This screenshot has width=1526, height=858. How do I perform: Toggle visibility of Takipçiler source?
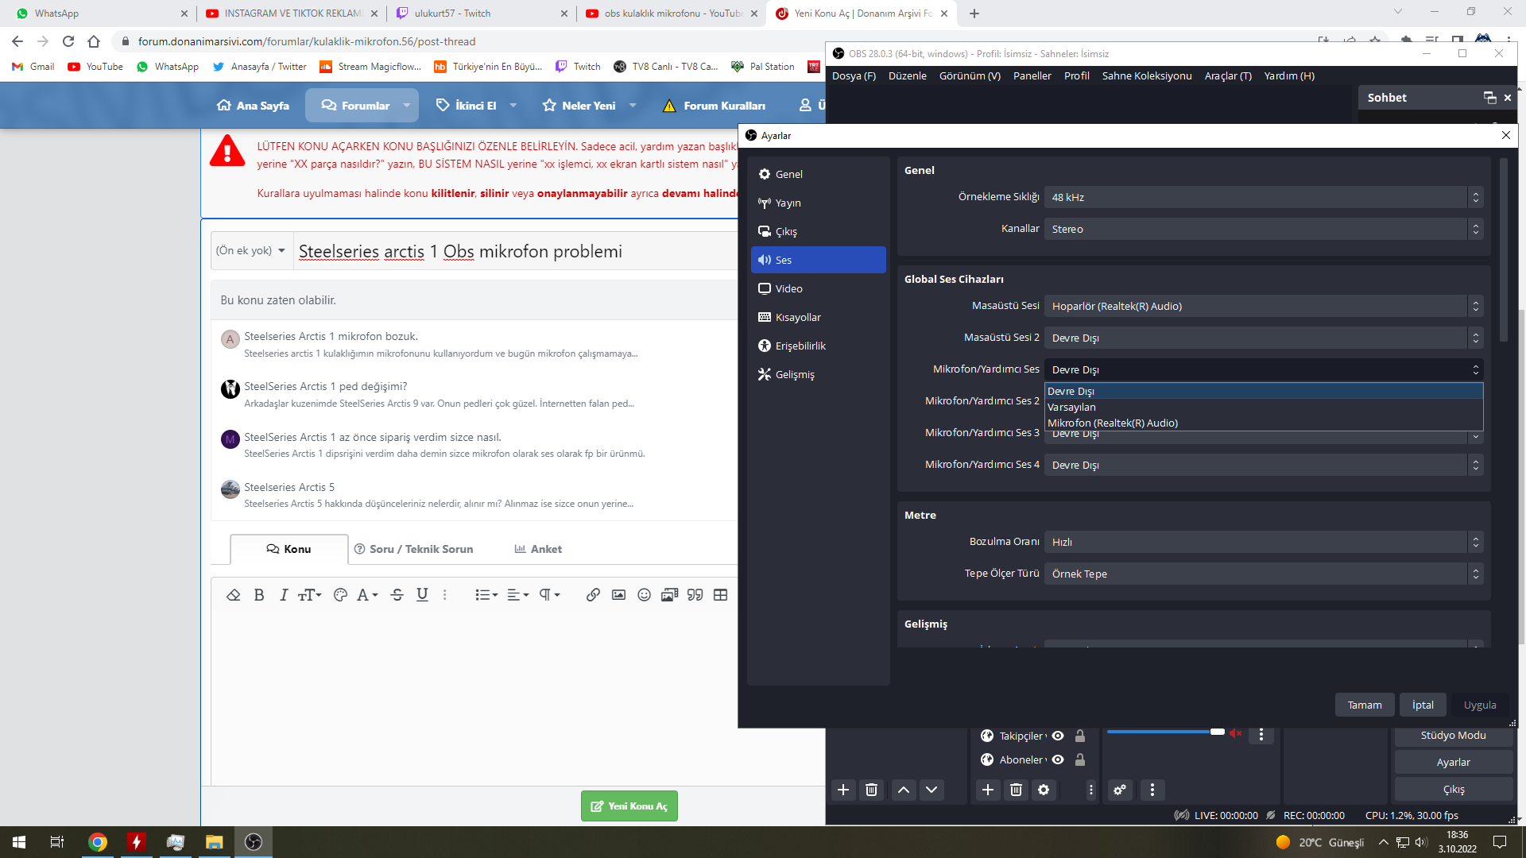pyautogui.click(x=1058, y=736)
